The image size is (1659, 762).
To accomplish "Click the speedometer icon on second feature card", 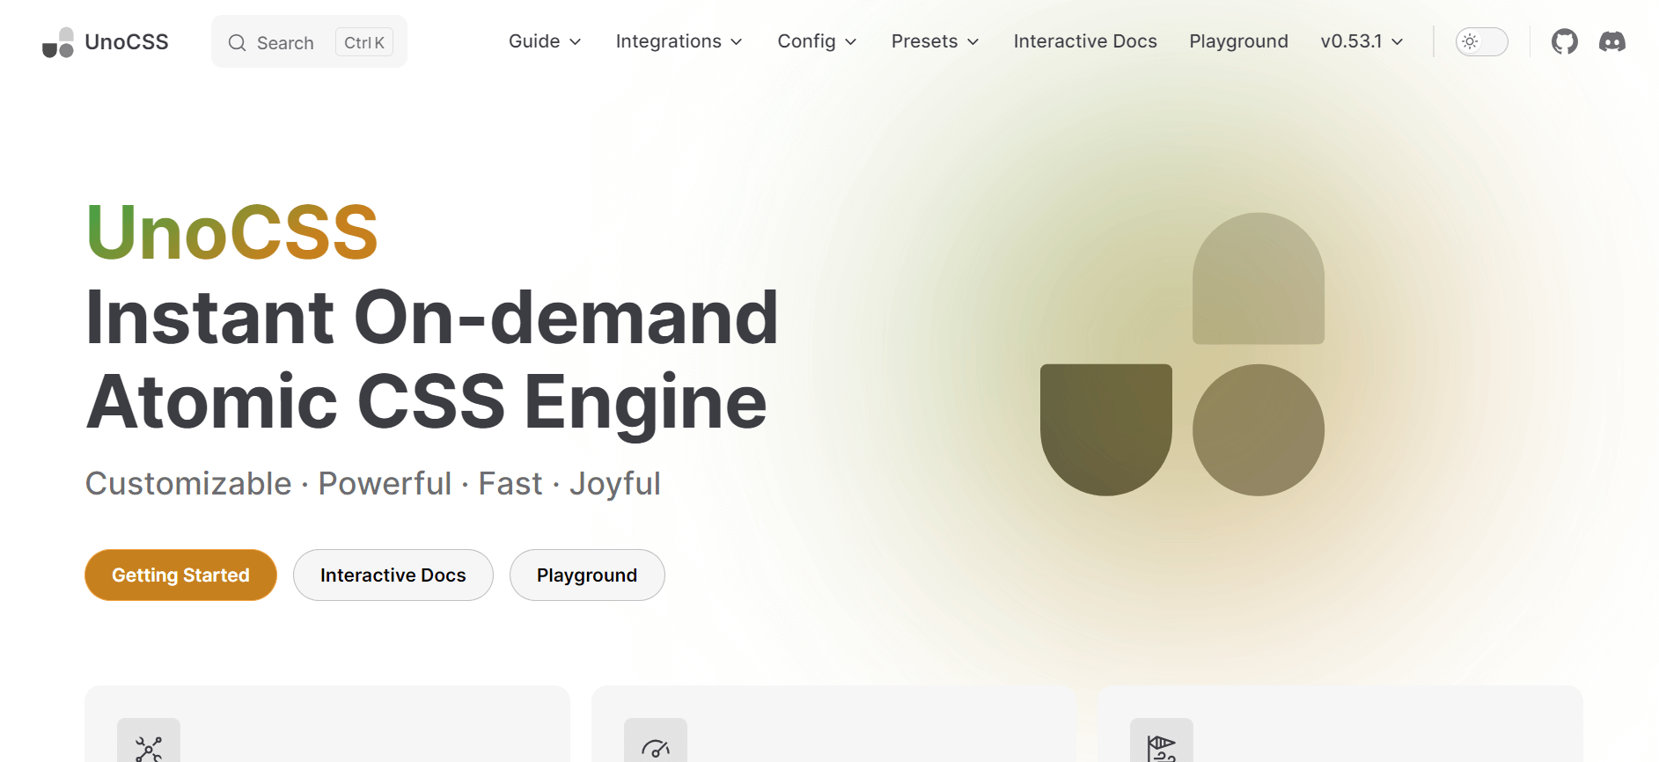I will (656, 748).
